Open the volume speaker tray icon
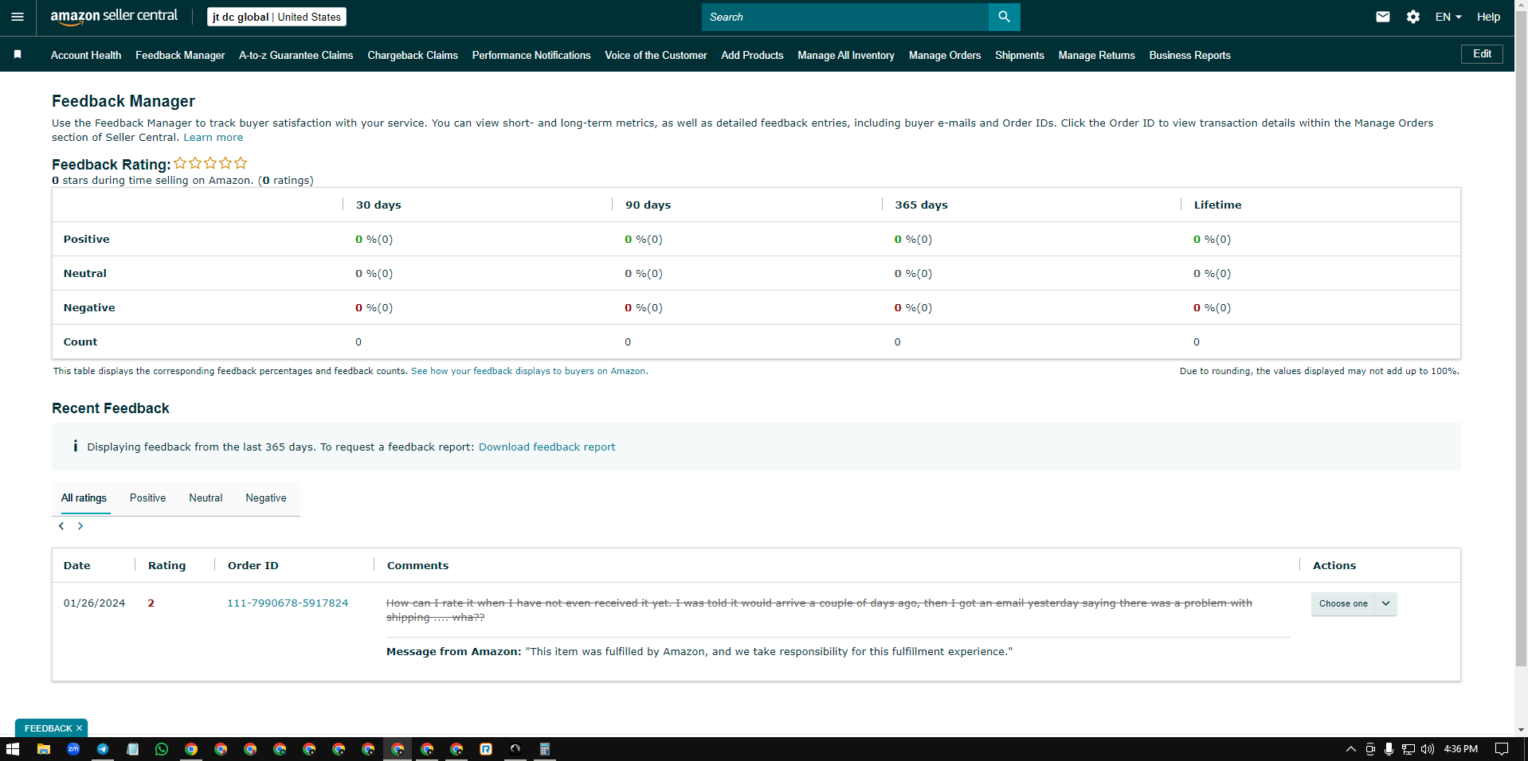Image resolution: width=1528 pixels, height=761 pixels. [1428, 749]
